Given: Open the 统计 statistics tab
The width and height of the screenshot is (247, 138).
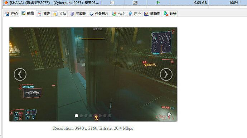Looking at the screenshot, I should point(170,14).
